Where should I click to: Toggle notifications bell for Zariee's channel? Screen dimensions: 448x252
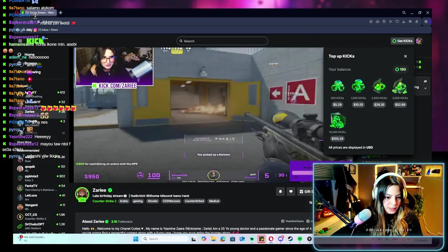(x=280, y=191)
